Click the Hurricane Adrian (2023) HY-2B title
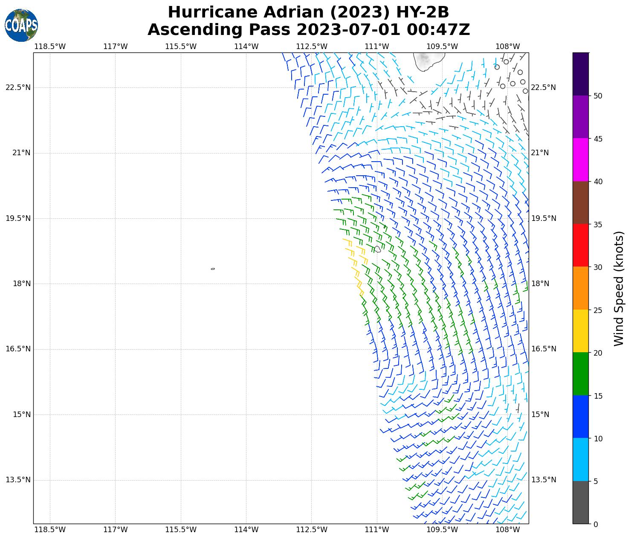The image size is (631, 539). click(x=308, y=12)
